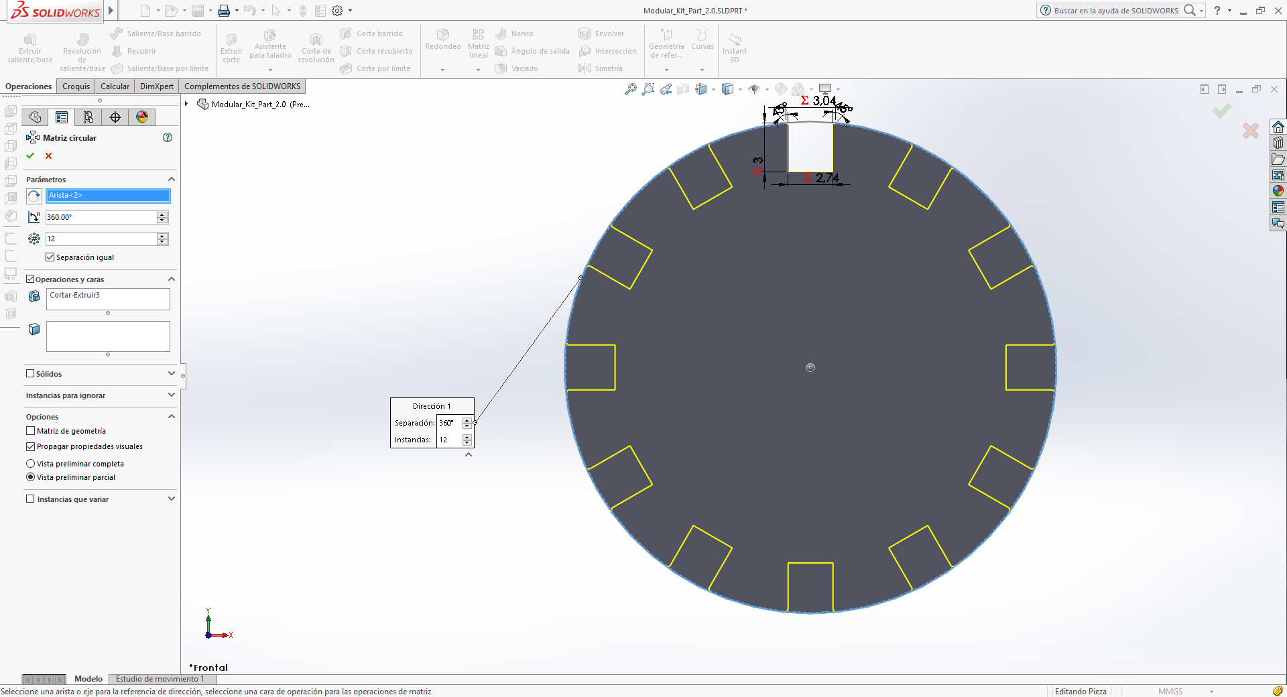This screenshot has height=697, width=1287.
Task: Toggle the Instant 3D tool
Action: click(x=734, y=48)
